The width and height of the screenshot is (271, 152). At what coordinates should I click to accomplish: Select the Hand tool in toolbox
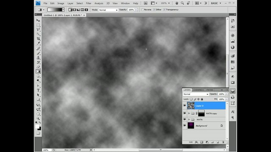(x=38, y=114)
